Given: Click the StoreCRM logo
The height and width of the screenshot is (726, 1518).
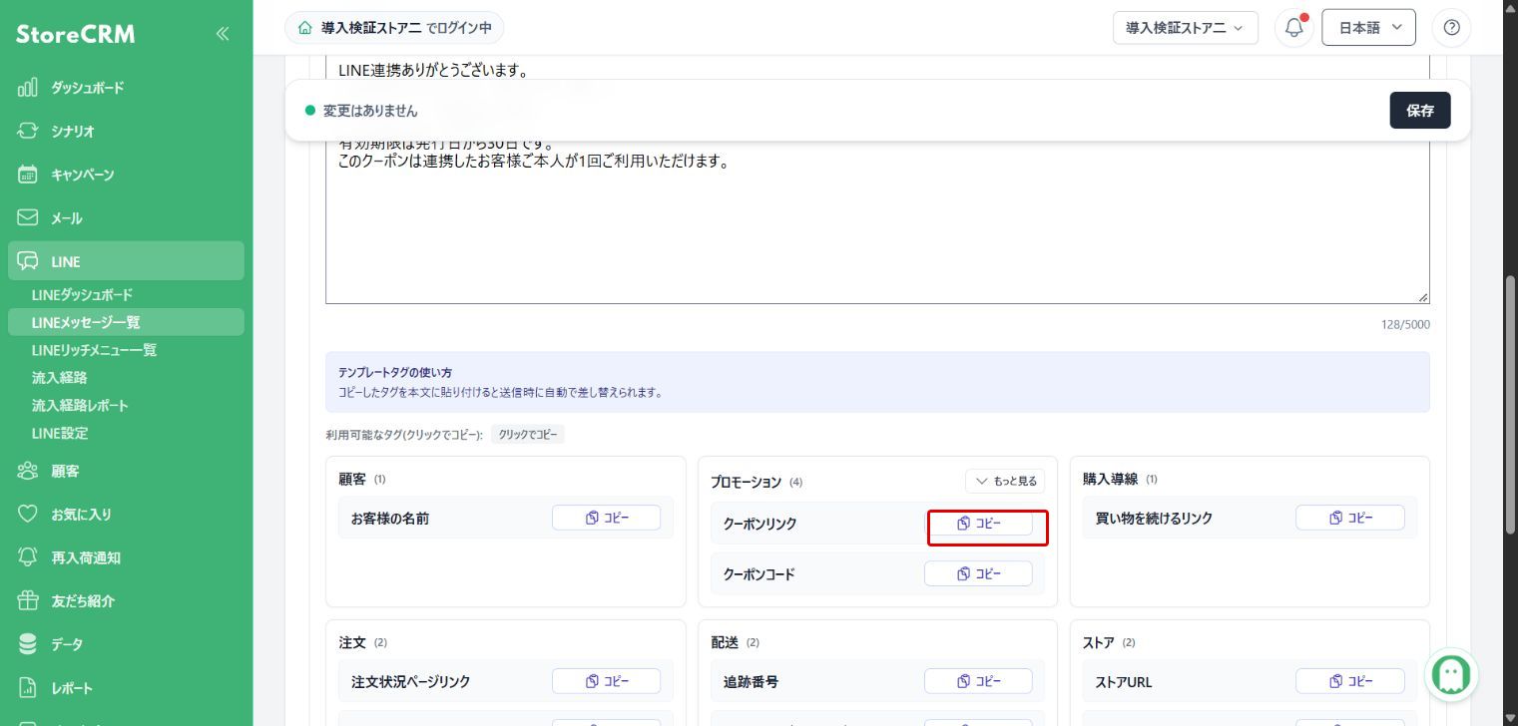Looking at the screenshot, I should (76, 35).
